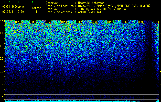Click the meteor count value 1
This screenshot has height=102, width=161.
(x=36, y=12)
